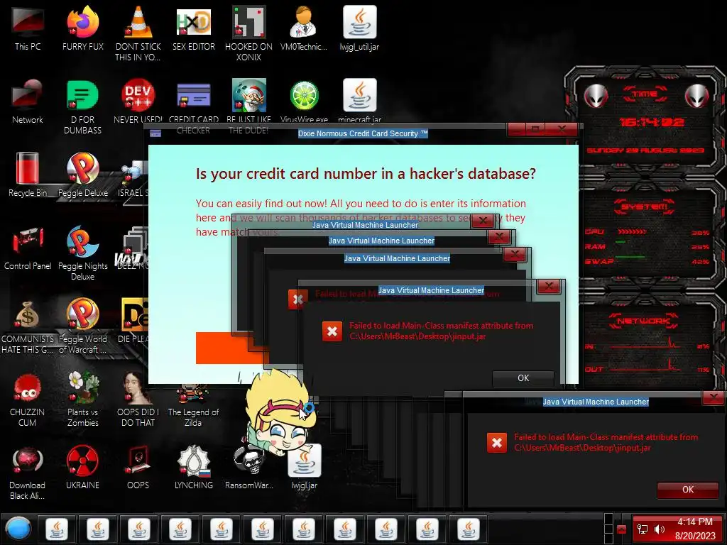The height and width of the screenshot is (545, 727).
Task: Open the Recycle Bin
Action: (28, 175)
